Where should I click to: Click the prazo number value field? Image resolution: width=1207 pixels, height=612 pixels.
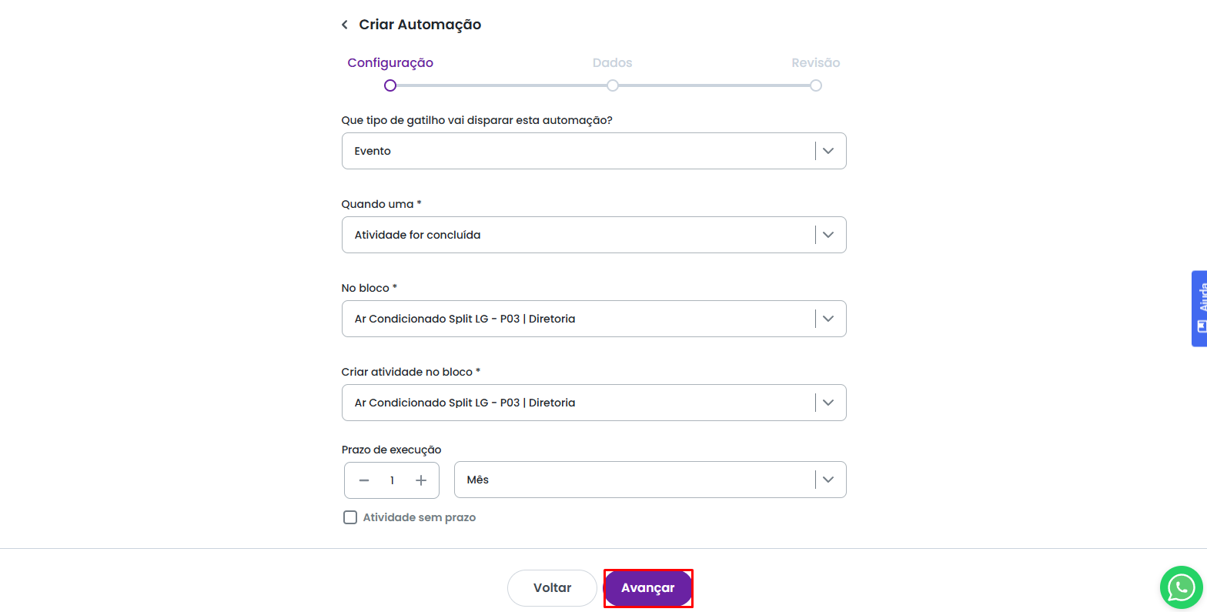point(392,480)
